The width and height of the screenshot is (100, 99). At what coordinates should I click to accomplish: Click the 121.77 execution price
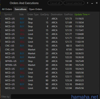[x=68, y=34]
